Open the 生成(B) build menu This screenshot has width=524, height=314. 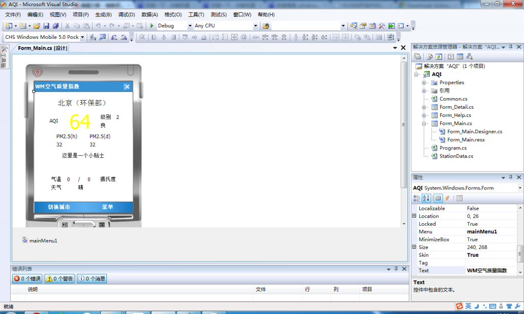pyautogui.click(x=103, y=15)
